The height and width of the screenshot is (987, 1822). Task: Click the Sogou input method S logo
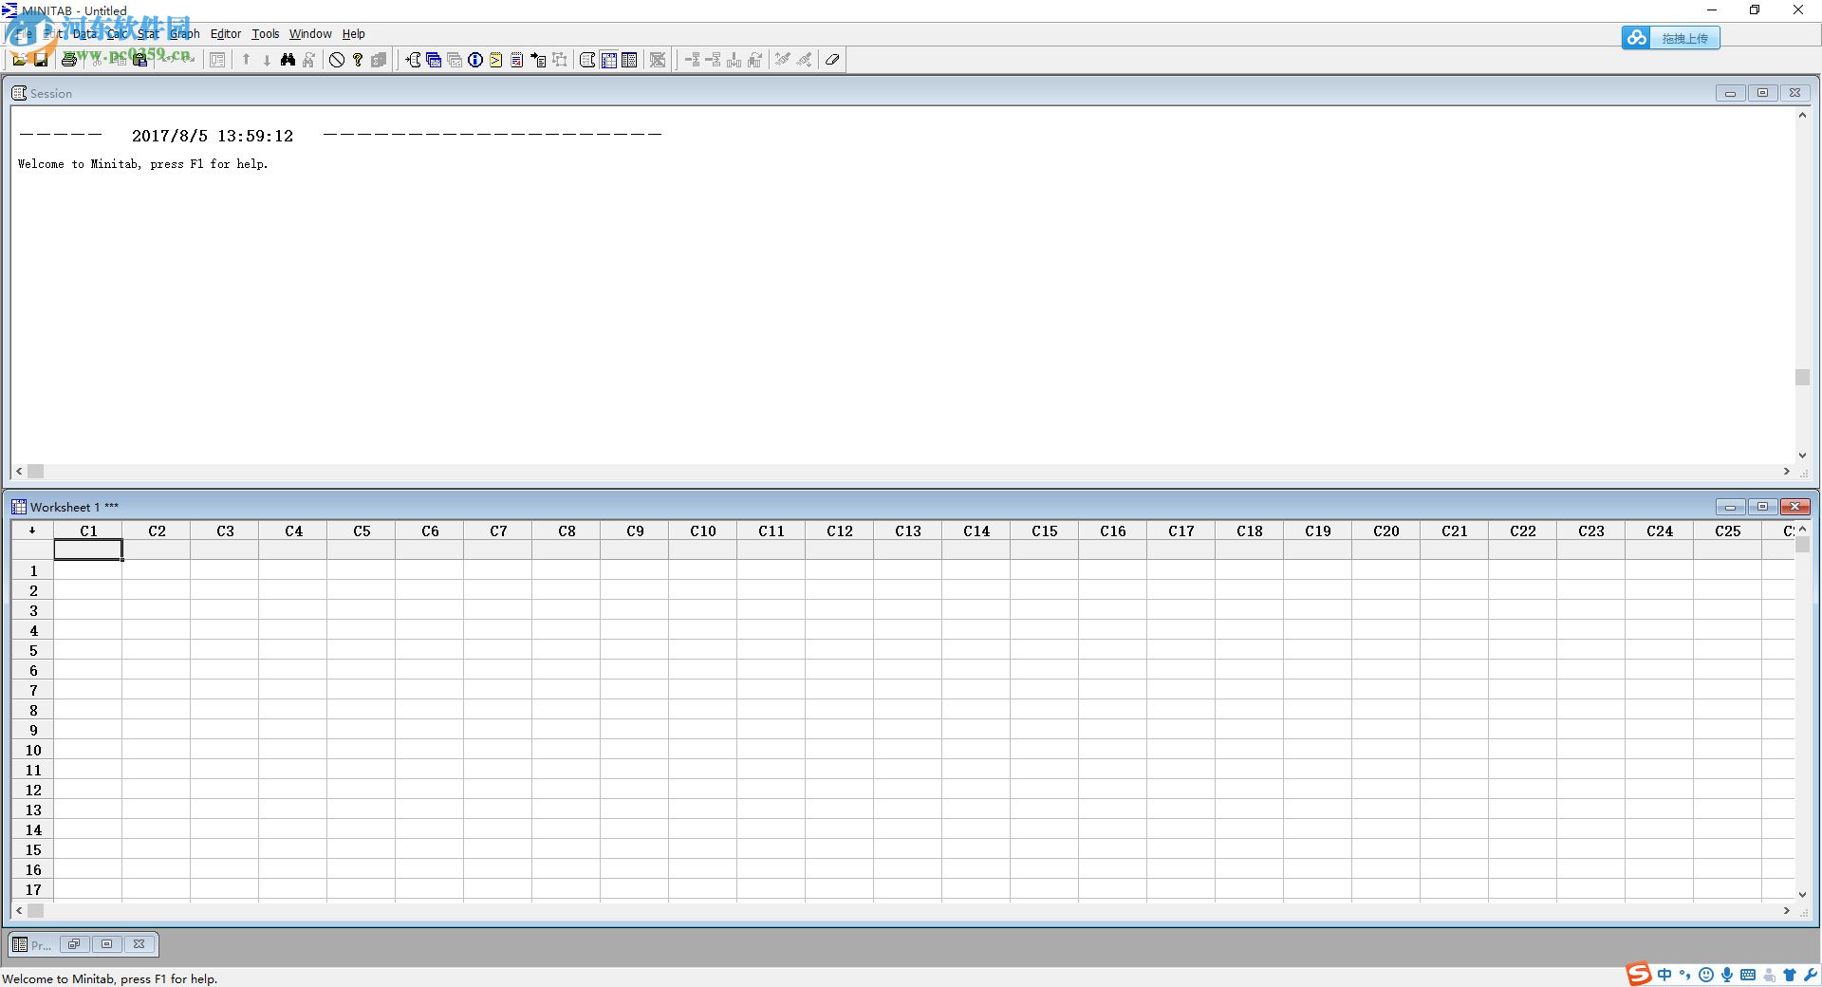pos(1639,974)
